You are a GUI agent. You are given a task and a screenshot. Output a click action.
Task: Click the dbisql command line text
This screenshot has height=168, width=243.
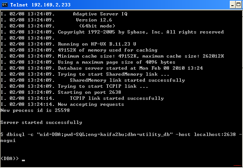click(121, 134)
